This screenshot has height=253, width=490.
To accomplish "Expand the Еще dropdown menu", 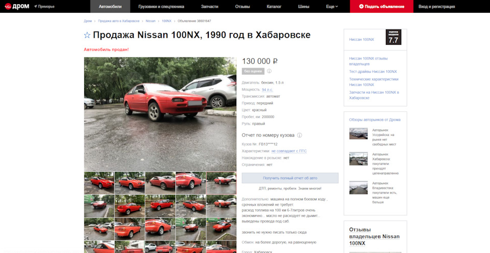I will point(332,7).
